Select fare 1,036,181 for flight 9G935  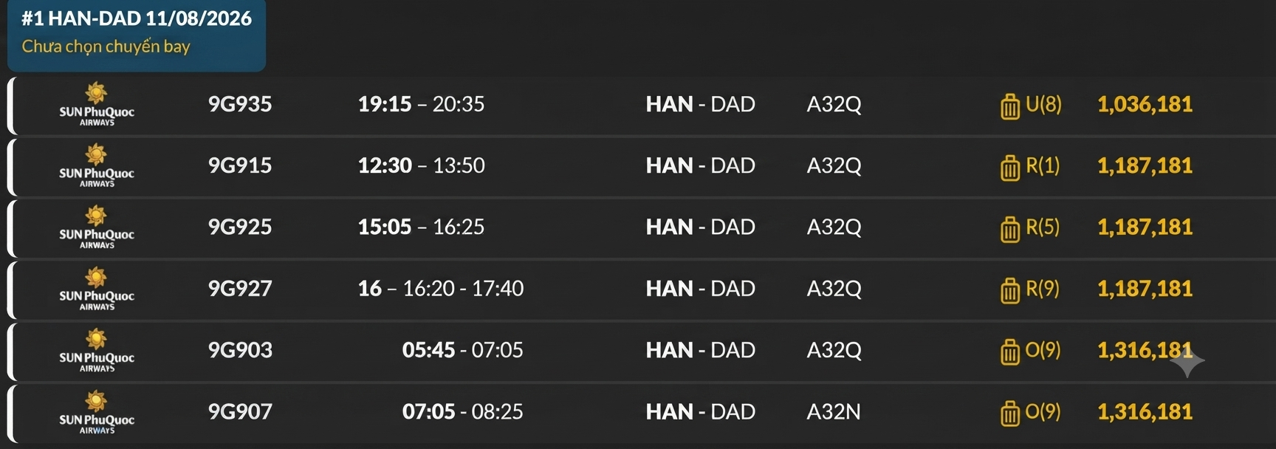(1145, 104)
